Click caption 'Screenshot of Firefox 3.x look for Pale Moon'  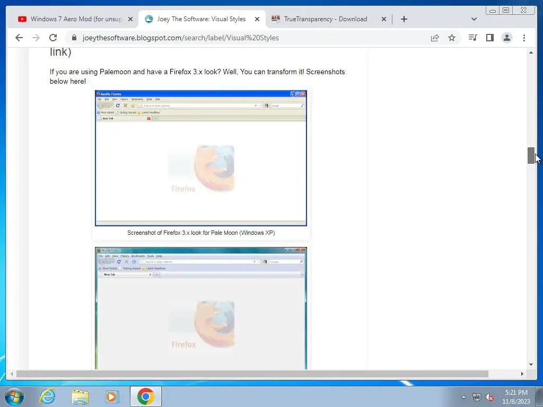click(201, 233)
